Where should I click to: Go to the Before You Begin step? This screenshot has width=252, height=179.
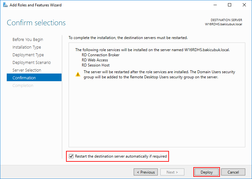(28, 39)
